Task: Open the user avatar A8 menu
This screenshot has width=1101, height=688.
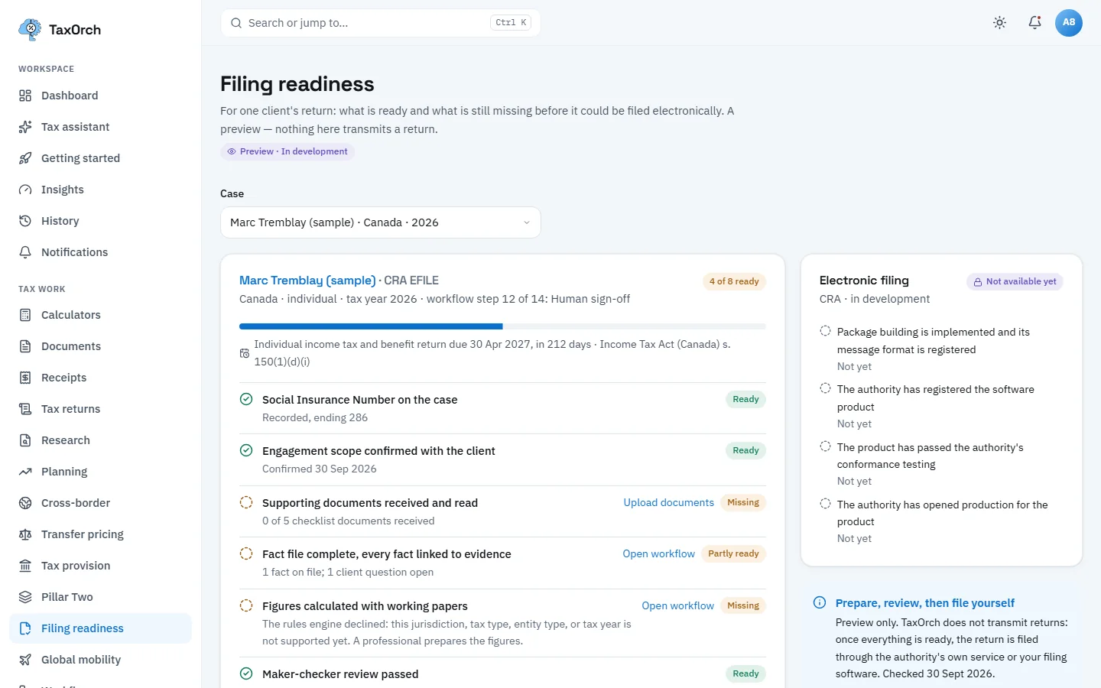Action: coord(1069,23)
